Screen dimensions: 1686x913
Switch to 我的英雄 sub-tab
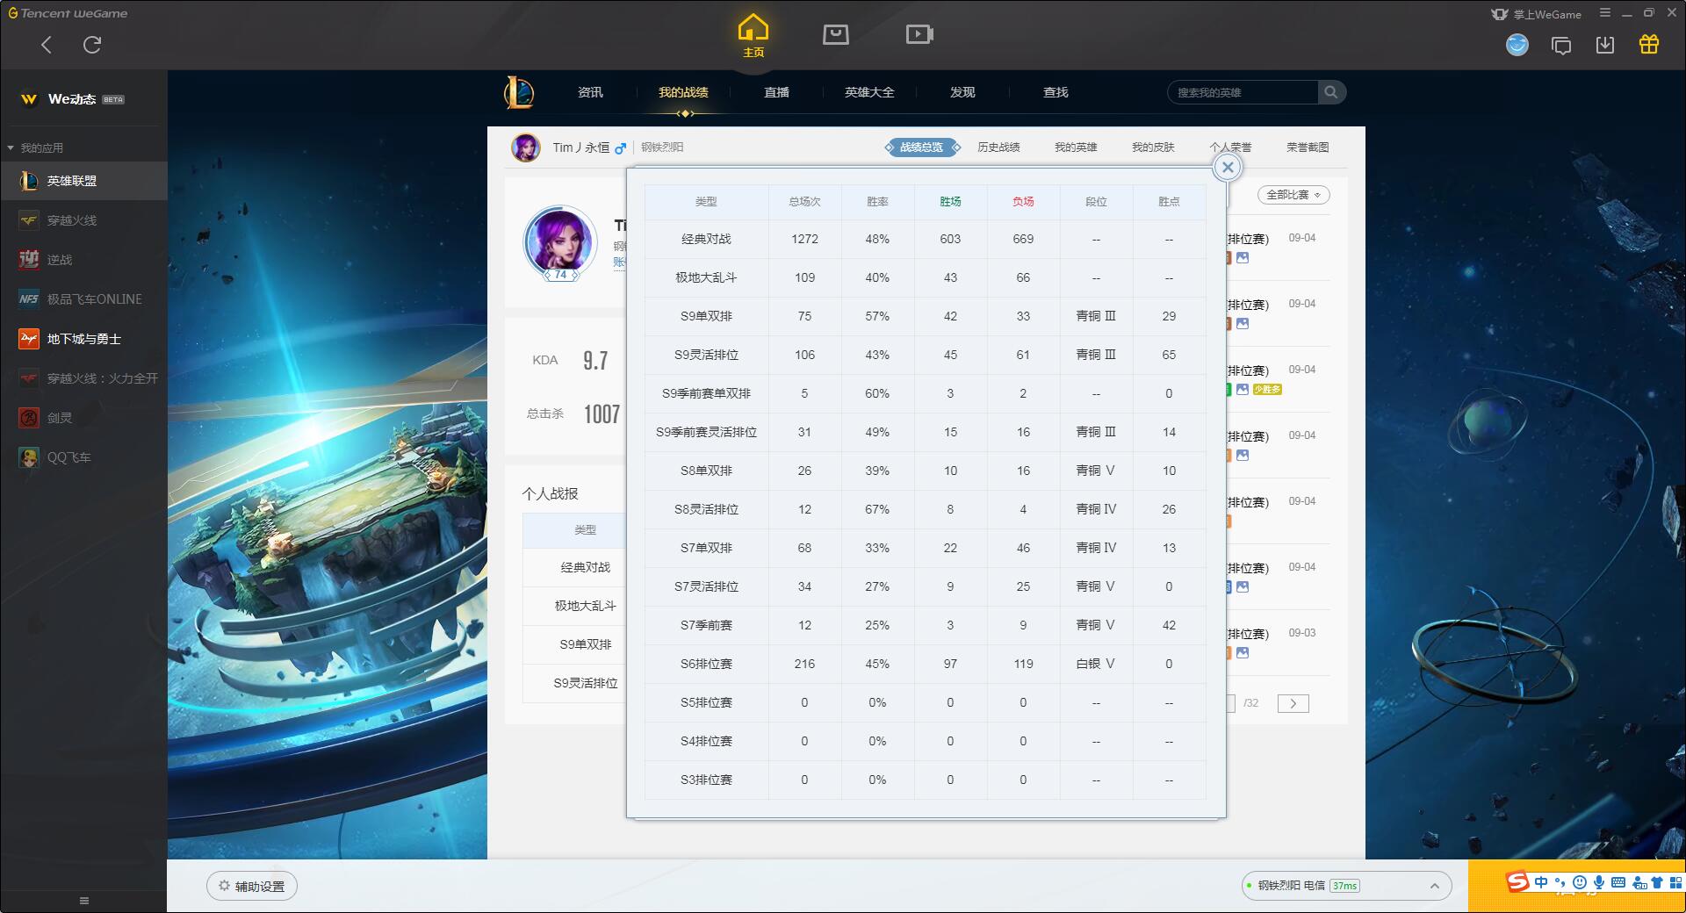coord(1076,147)
